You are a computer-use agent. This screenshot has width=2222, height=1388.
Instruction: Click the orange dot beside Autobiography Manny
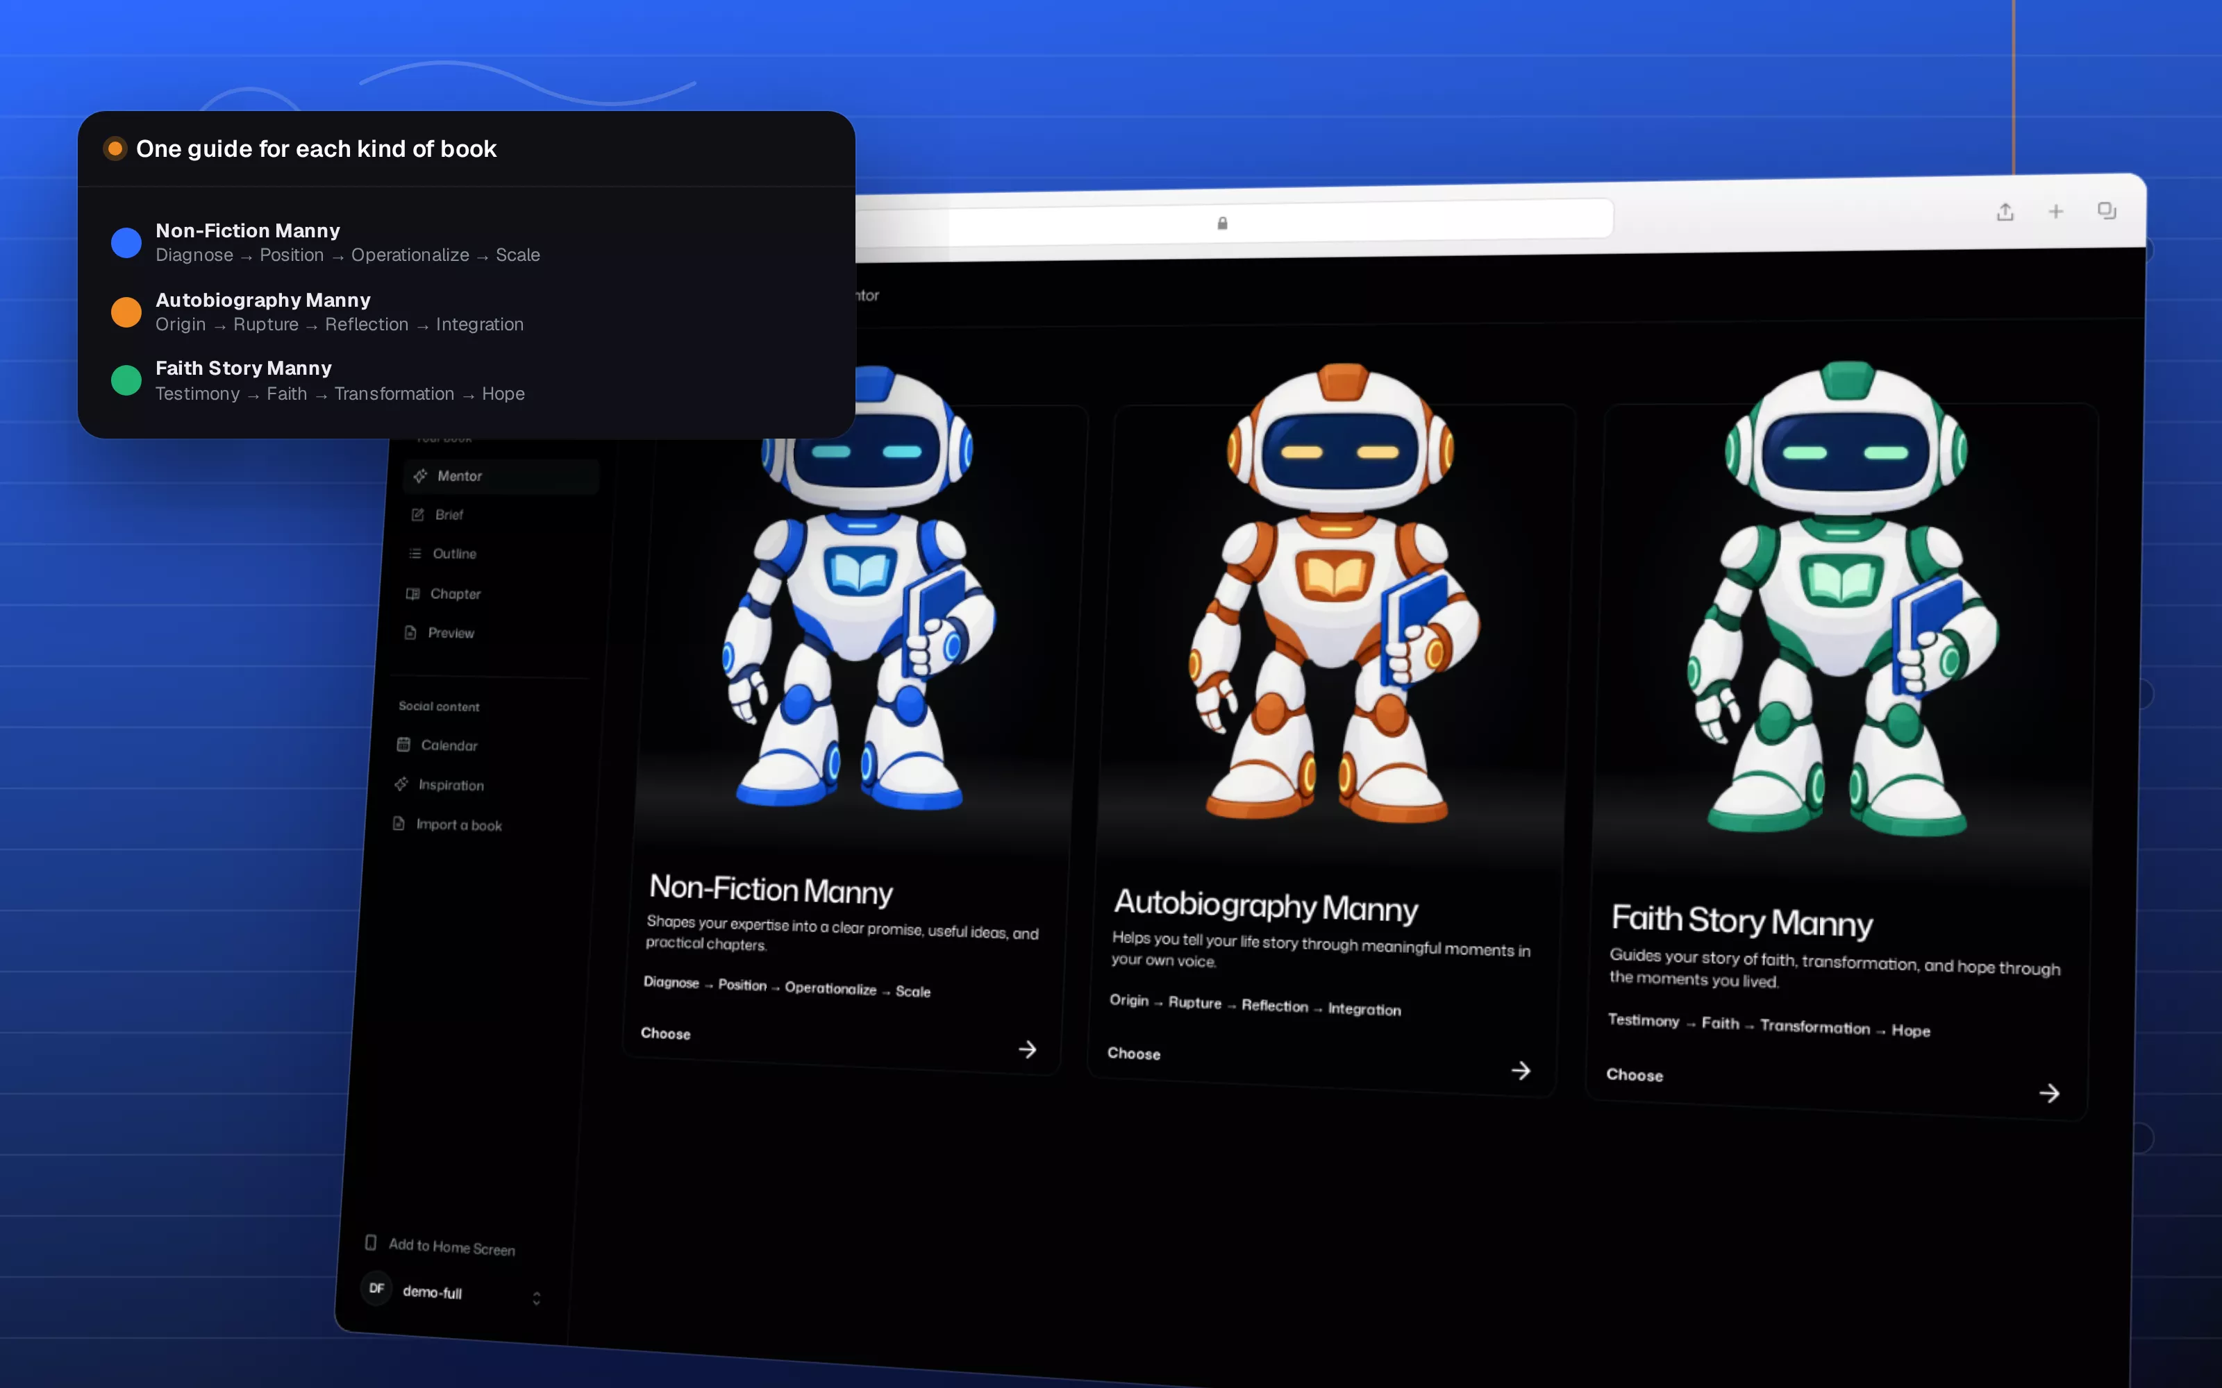126,312
